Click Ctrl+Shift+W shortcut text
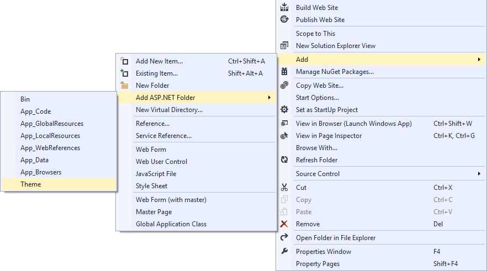 click(453, 123)
